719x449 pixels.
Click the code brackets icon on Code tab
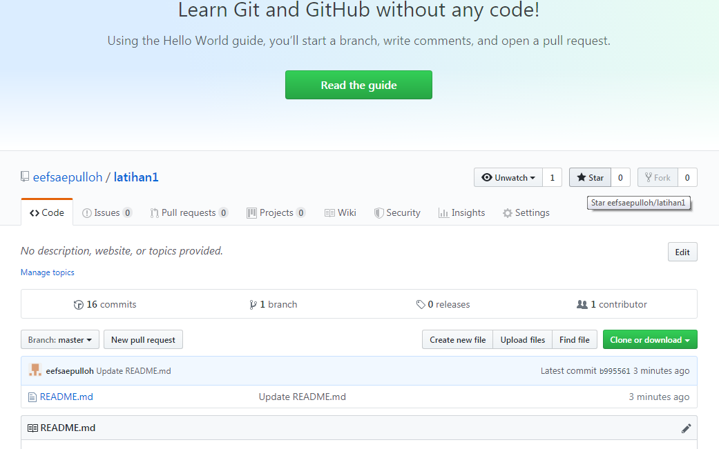34,212
